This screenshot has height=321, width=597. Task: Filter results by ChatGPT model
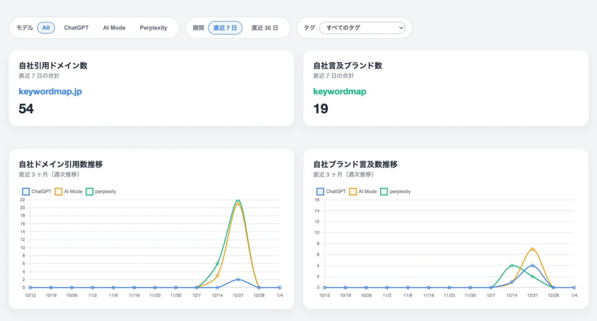[76, 27]
